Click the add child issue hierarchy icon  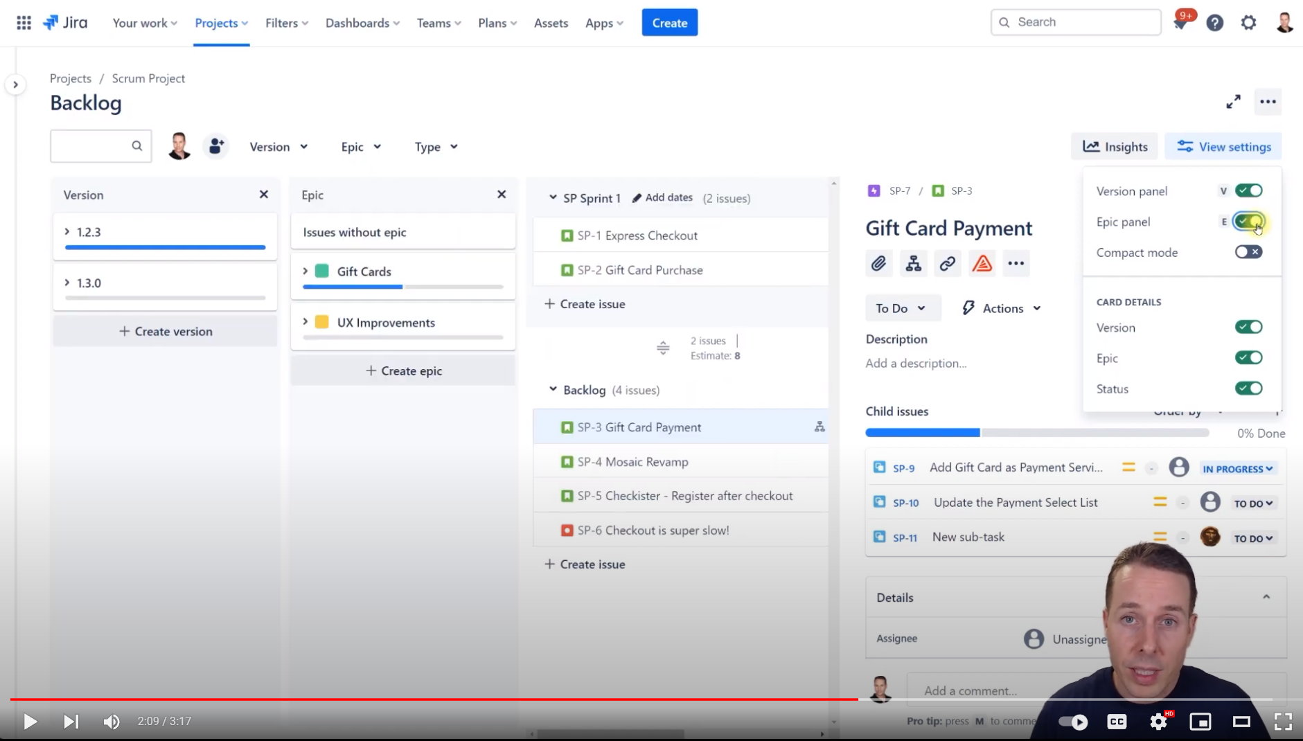913,263
